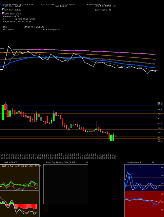Click the 'Stochastics & R' panel title
Viewport: 164px width, 217px height.
[134, 162]
